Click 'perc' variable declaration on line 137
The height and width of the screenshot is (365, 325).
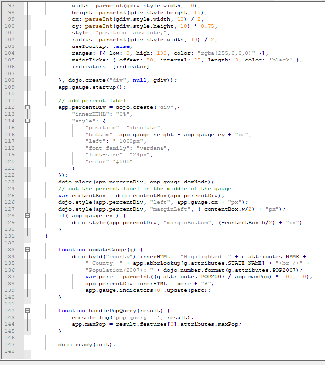click(x=105, y=277)
